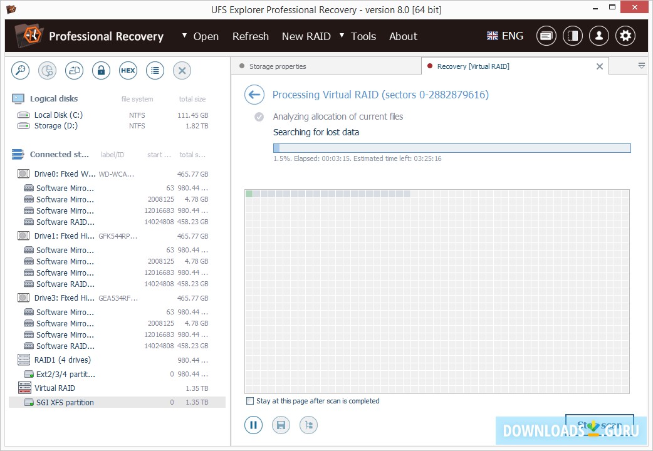
Task: Pause the running scan
Action: pyautogui.click(x=253, y=425)
